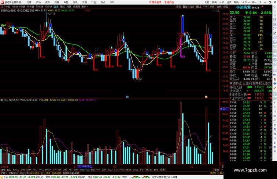Click the 月 period shortcut in right sidebar
The height and width of the screenshot is (179, 277).
(x=275, y=134)
